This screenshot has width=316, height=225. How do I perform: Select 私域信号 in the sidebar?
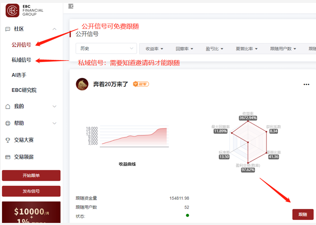21,60
